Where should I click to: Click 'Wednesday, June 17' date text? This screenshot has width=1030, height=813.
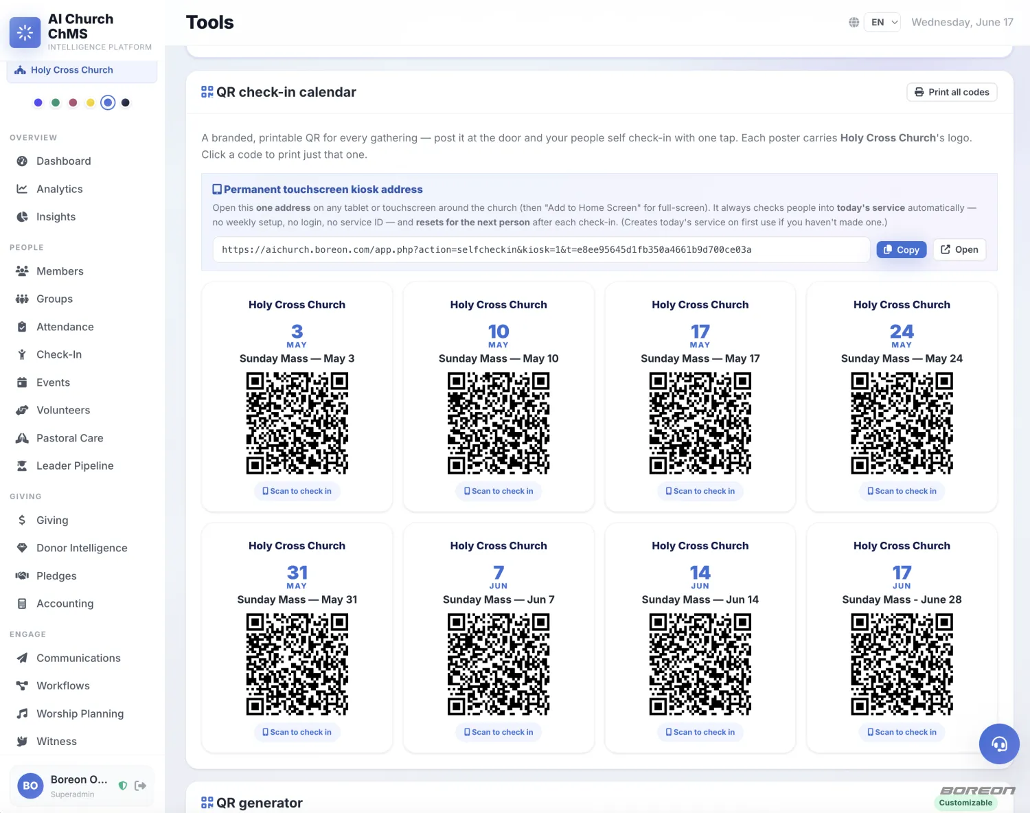tap(962, 23)
